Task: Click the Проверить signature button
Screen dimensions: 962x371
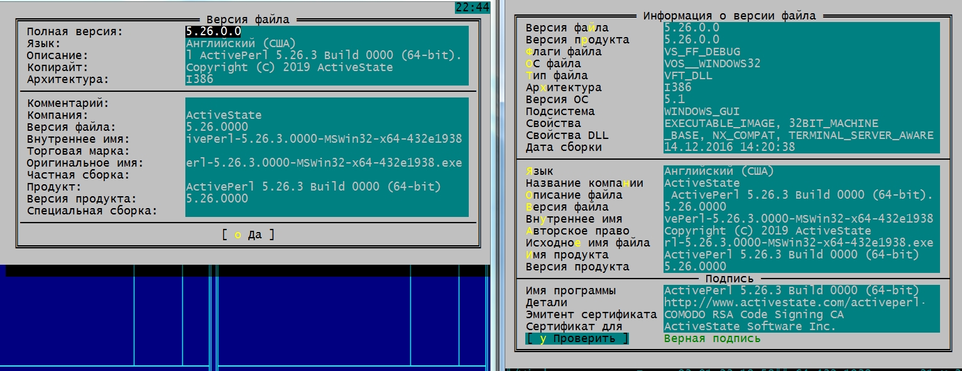Action: tap(577, 339)
